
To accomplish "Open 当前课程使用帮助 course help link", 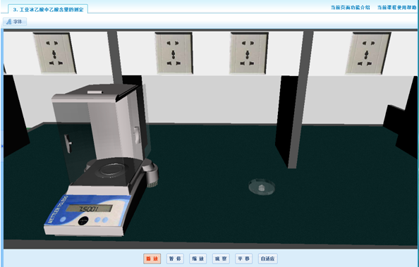I will tap(396, 8).
